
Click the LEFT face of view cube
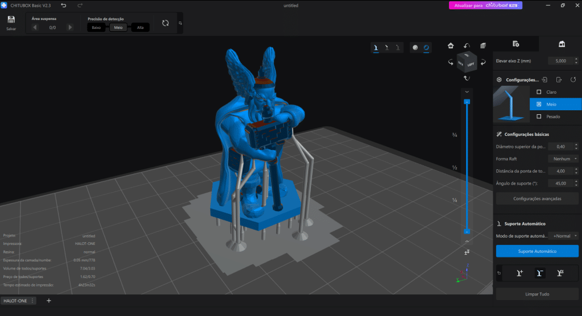(x=471, y=64)
